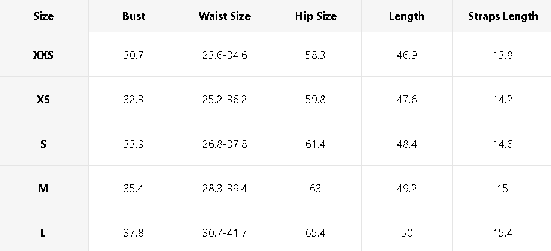The width and height of the screenshot is (551, 251).
Task: Click the L size row label
Action: click(43, 233)
